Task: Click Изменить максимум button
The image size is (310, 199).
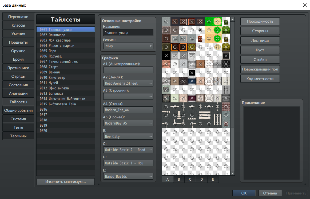Action: pyautogui.click(x=66, y=182)
